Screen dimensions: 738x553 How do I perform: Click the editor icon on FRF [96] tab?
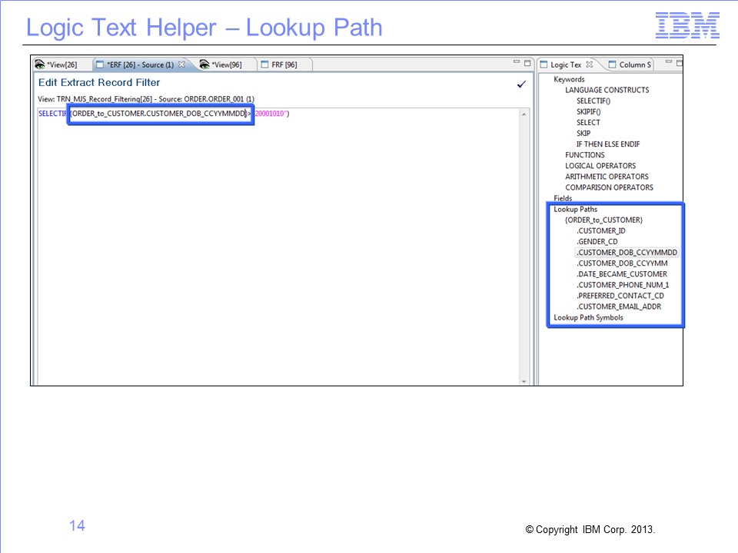264,65
